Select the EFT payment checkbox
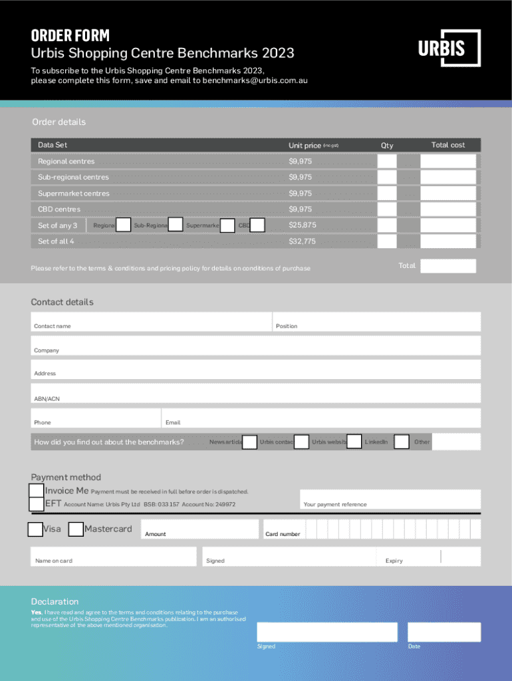Screen dimensions: 512x681 (37, 504)
